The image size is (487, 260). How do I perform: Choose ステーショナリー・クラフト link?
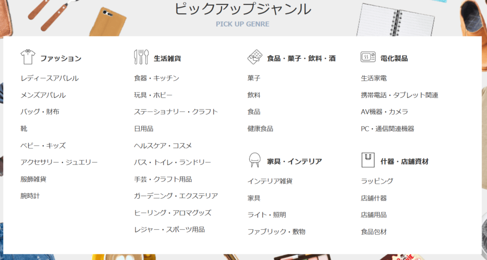coord(176,112)
